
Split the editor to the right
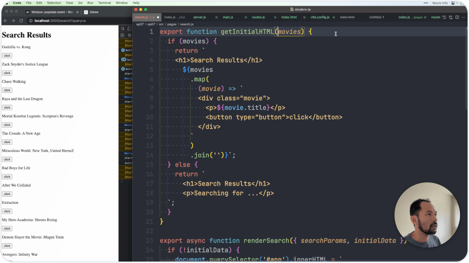point(457,18)
